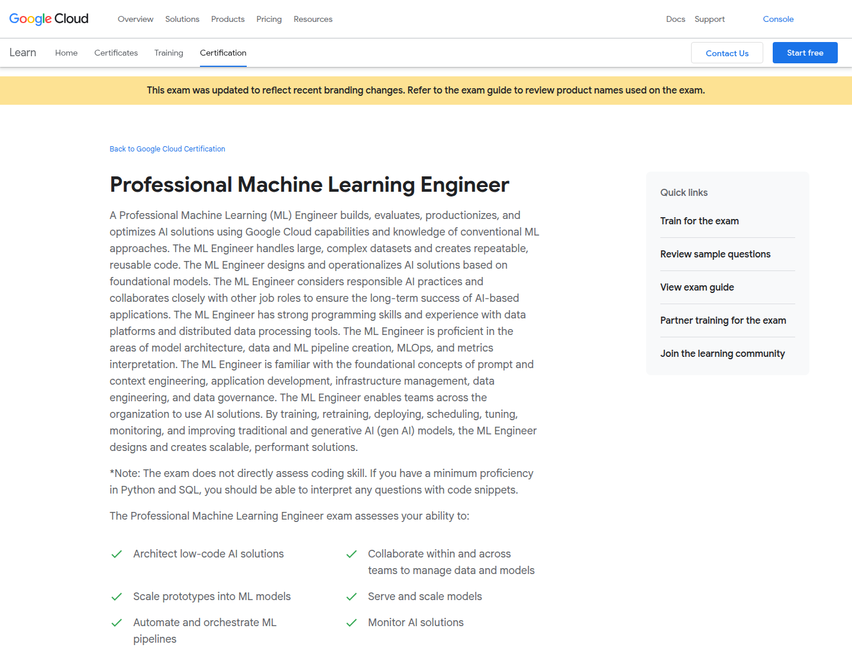Click checkmark beside Collaborate within and across teams
This screenshot has height=651, width=852.
tap(351, 554)
